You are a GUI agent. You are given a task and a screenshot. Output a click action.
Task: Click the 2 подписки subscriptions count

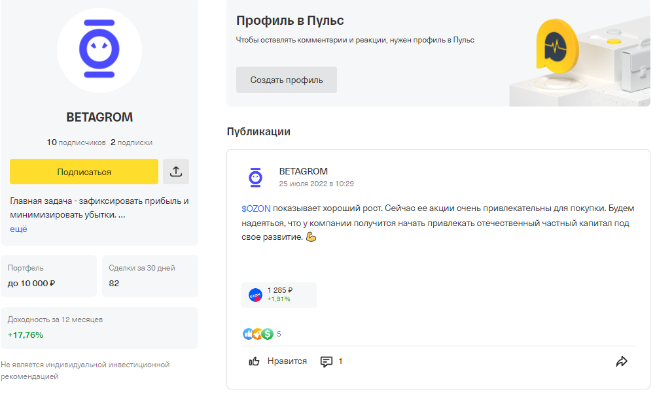(x=131, y=142)
